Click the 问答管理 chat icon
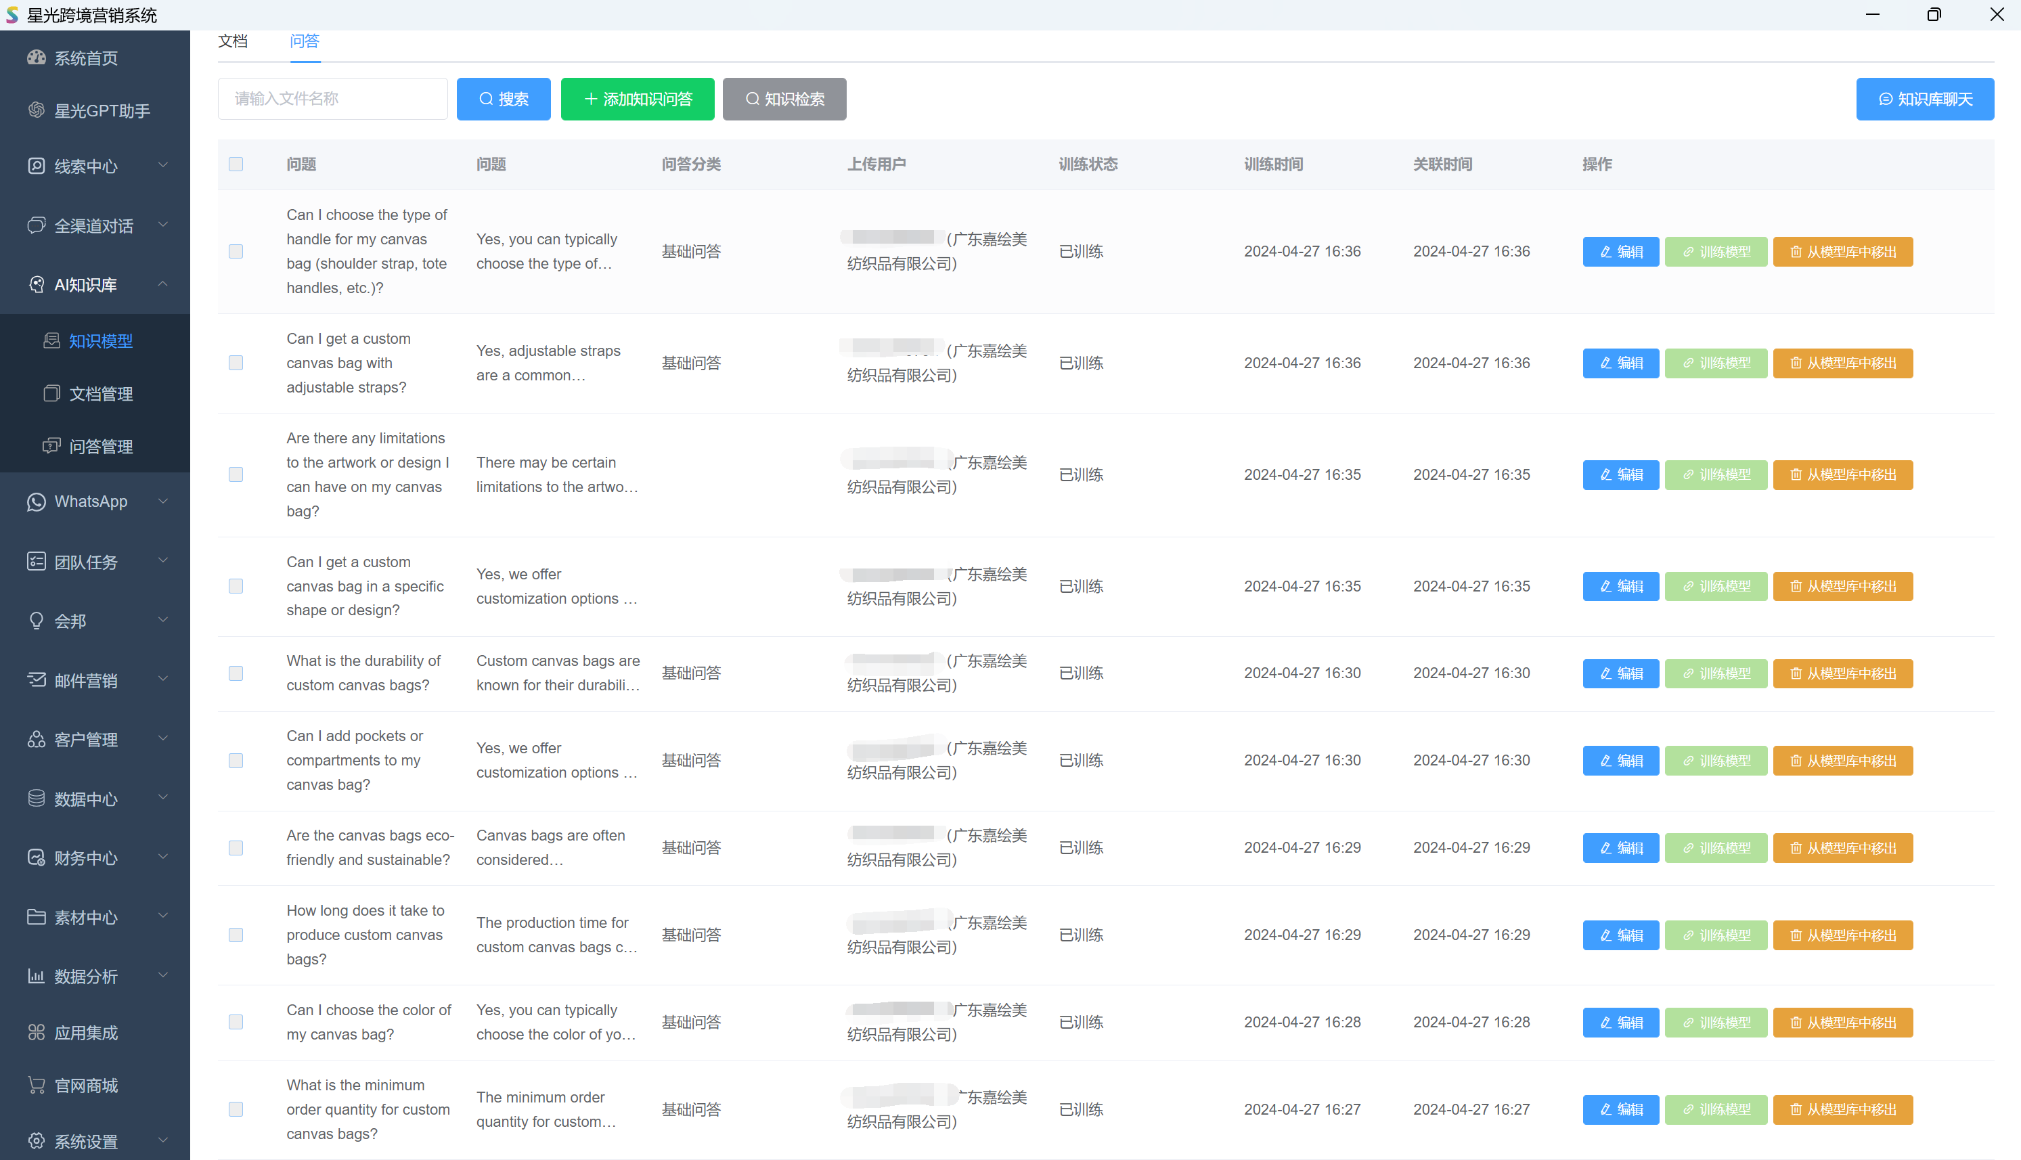 point(51,446)
